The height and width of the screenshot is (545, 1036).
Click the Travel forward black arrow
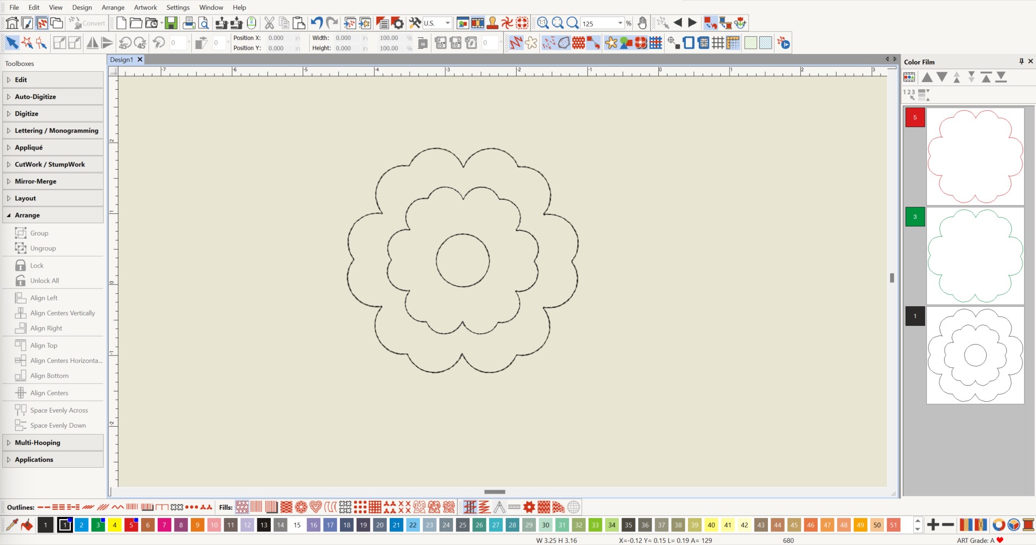pos(692,23)
